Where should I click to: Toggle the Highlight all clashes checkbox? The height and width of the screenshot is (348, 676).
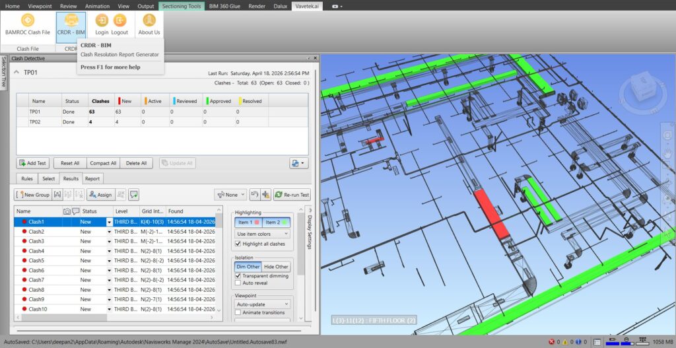(x=238, y=244)
